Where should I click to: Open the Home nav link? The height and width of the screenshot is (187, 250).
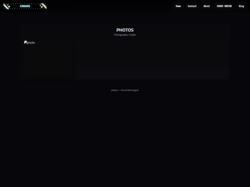178,6
